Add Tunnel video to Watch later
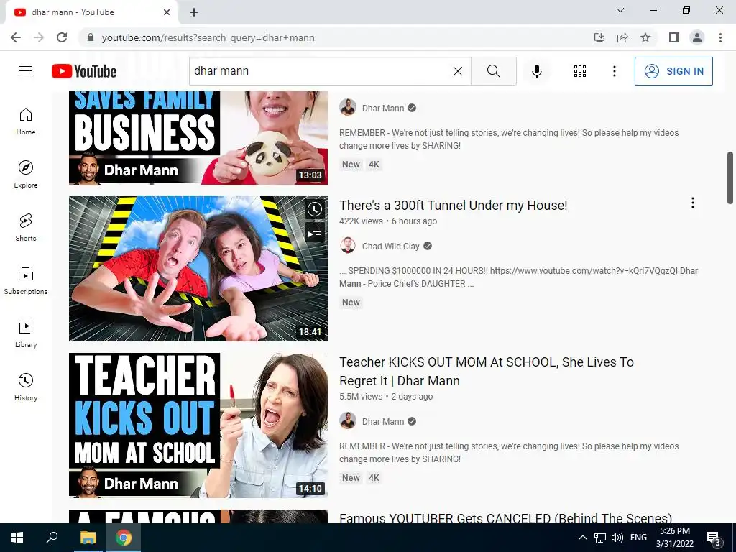 pos(315,209)
